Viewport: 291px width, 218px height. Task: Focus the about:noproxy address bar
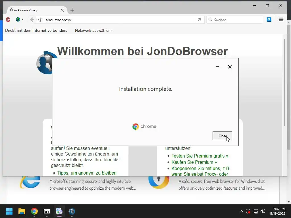119,20
